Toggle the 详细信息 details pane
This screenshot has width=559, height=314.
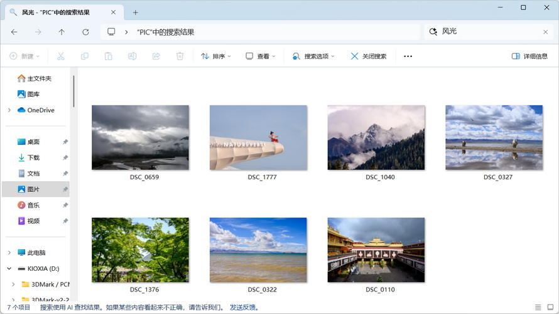coord(529,56)
